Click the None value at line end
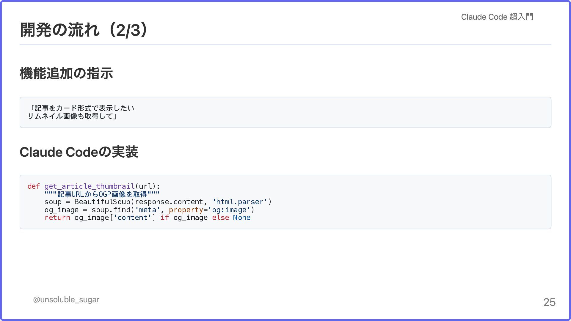This screenshot has width=571, height=321. (x=241, y=218)
